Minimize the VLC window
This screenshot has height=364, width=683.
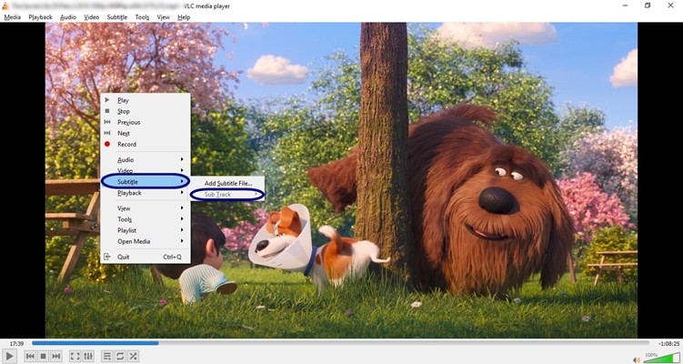point(625,5)
